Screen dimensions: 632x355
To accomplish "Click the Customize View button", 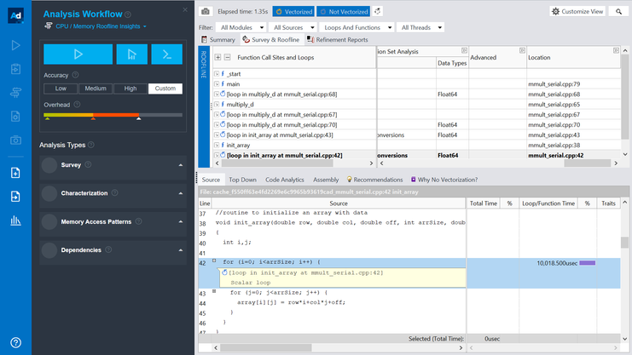I will click(x=577, y=11).
